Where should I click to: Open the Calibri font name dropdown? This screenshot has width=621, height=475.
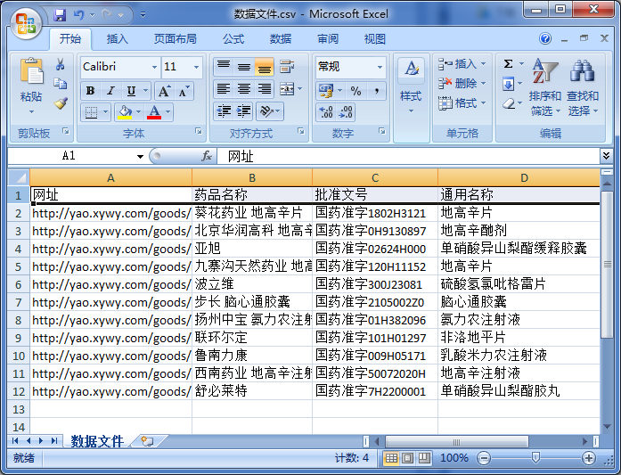154,67
